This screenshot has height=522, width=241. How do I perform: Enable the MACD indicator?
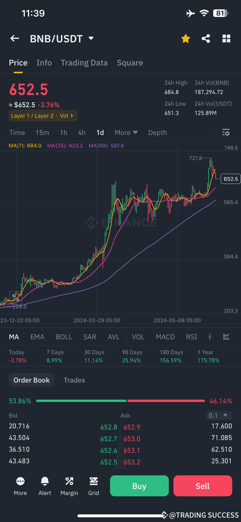pos(165,337)
